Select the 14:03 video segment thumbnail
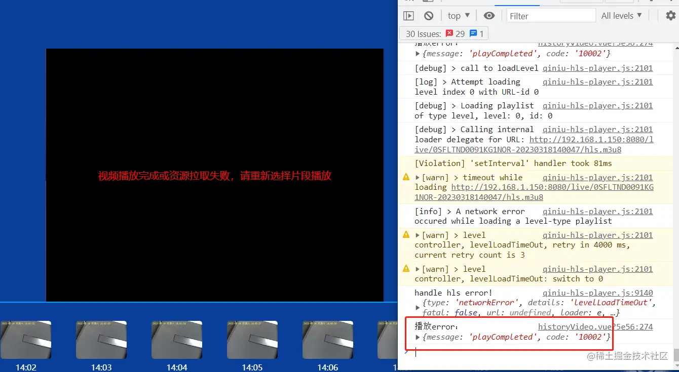This screenshot has width=679, height=372. [x=101, y=340]
